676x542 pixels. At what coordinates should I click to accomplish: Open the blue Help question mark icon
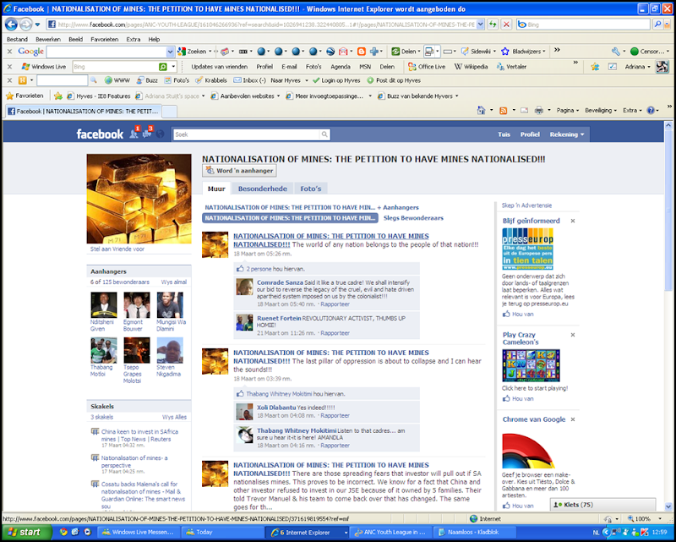[651, 111]
